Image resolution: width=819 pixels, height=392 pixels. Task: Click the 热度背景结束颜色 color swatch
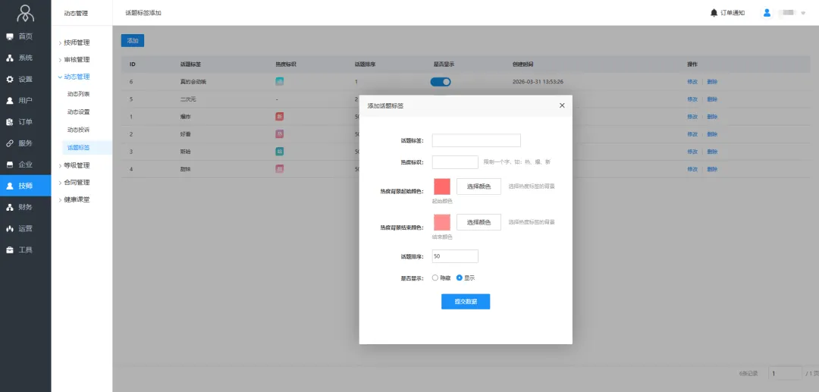(x=441, y=222)
